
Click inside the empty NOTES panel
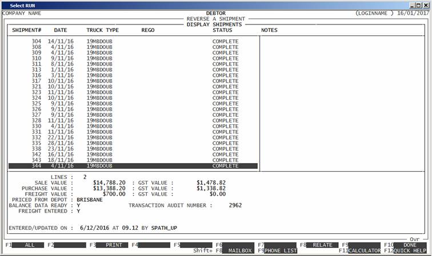[x=342, y=103]
